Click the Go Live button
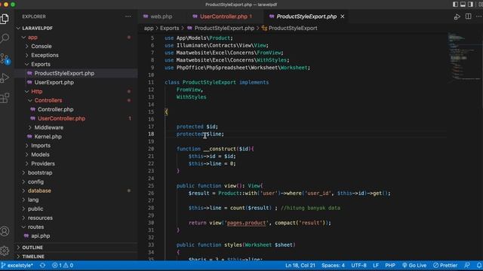 [x=414, y=266]
